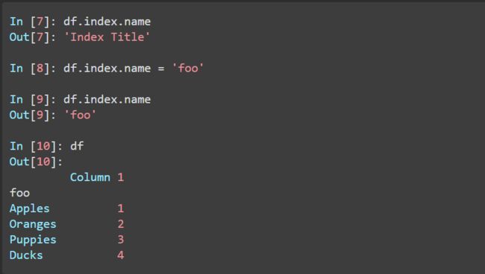Click the 'foo' output of Out[9]
Screen dimensions: 485x274
[x=80, y=115]
